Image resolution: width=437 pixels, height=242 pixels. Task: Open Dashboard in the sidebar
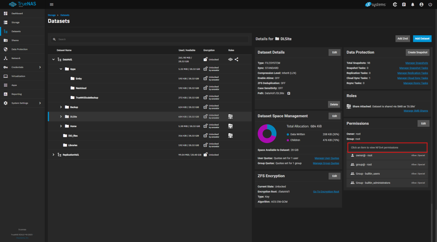(x=22, y=13)
